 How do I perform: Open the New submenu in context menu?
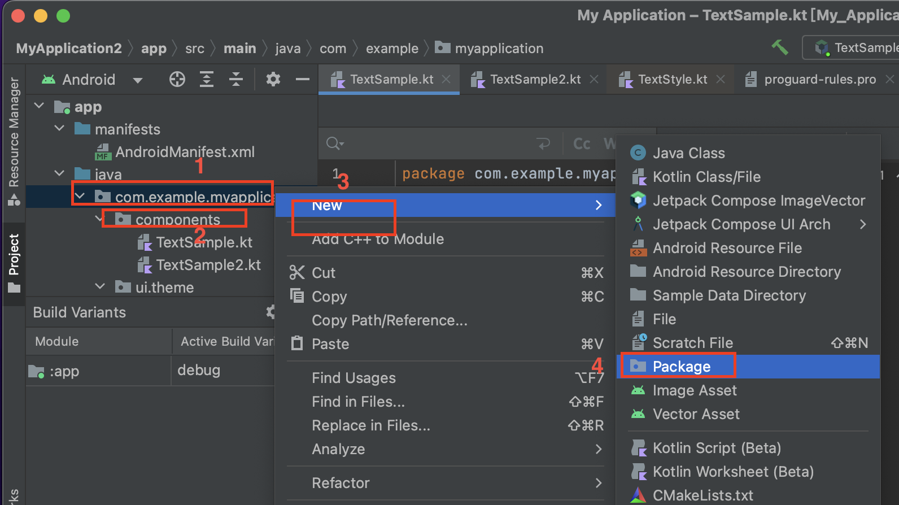445,205
